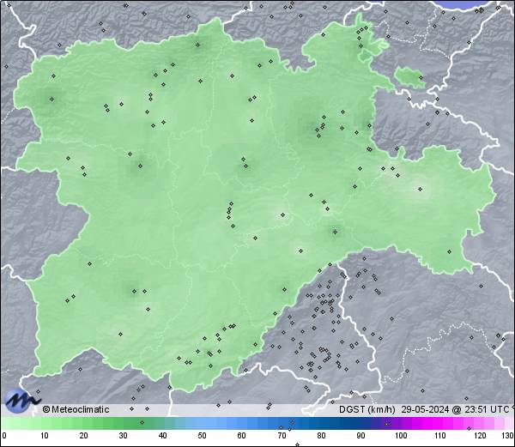Pick the dark blue swatch at 80 km/h

[321, 423]
